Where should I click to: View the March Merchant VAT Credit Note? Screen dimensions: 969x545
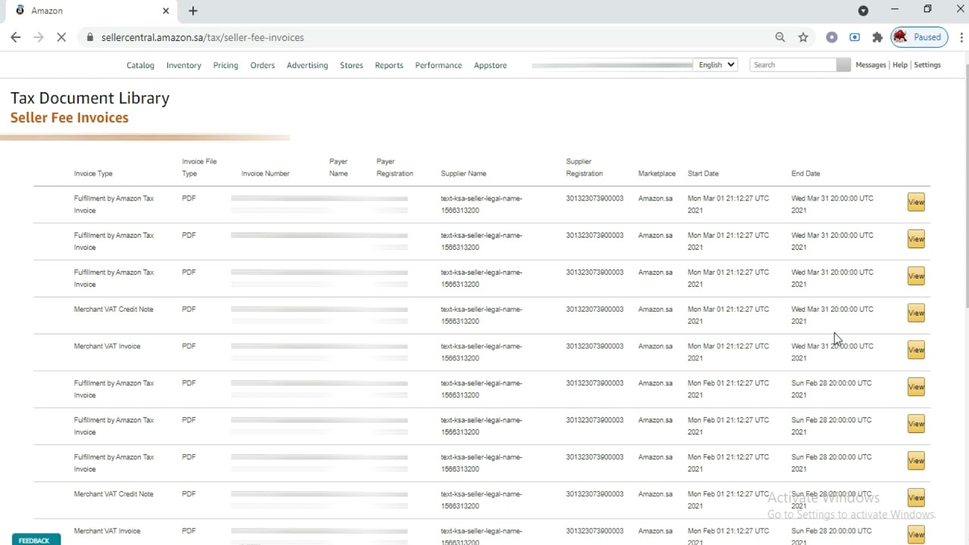[916, 313]
